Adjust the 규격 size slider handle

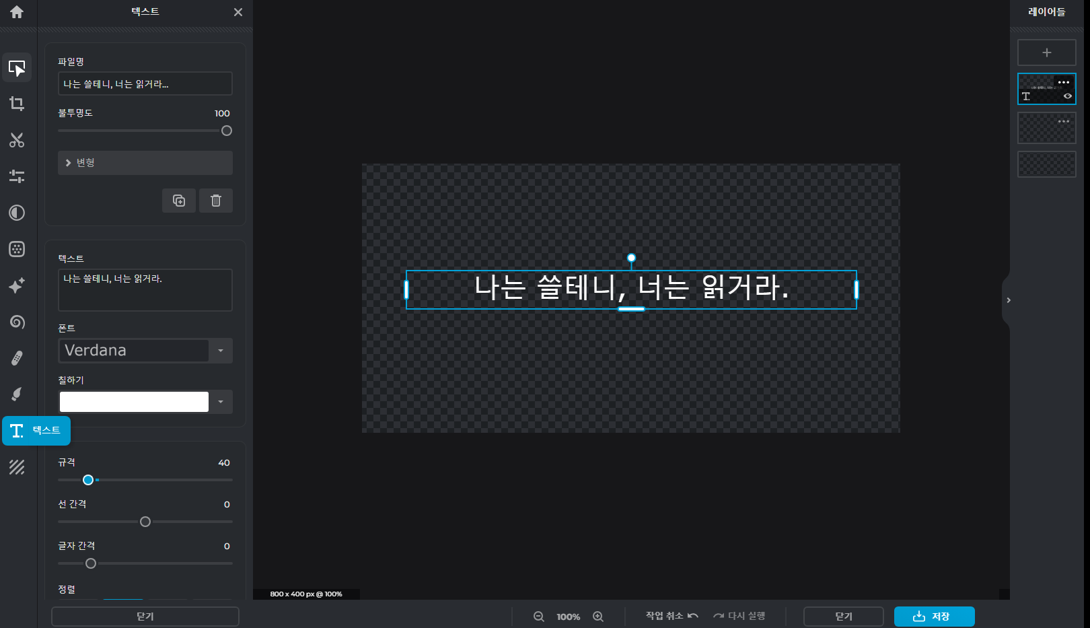[88, 480]
